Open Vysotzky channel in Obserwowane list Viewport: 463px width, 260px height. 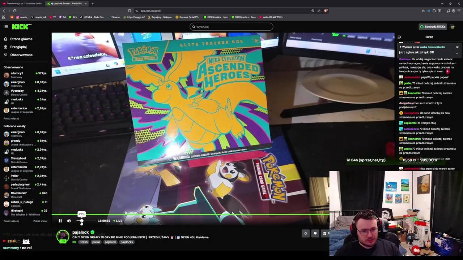25,92
